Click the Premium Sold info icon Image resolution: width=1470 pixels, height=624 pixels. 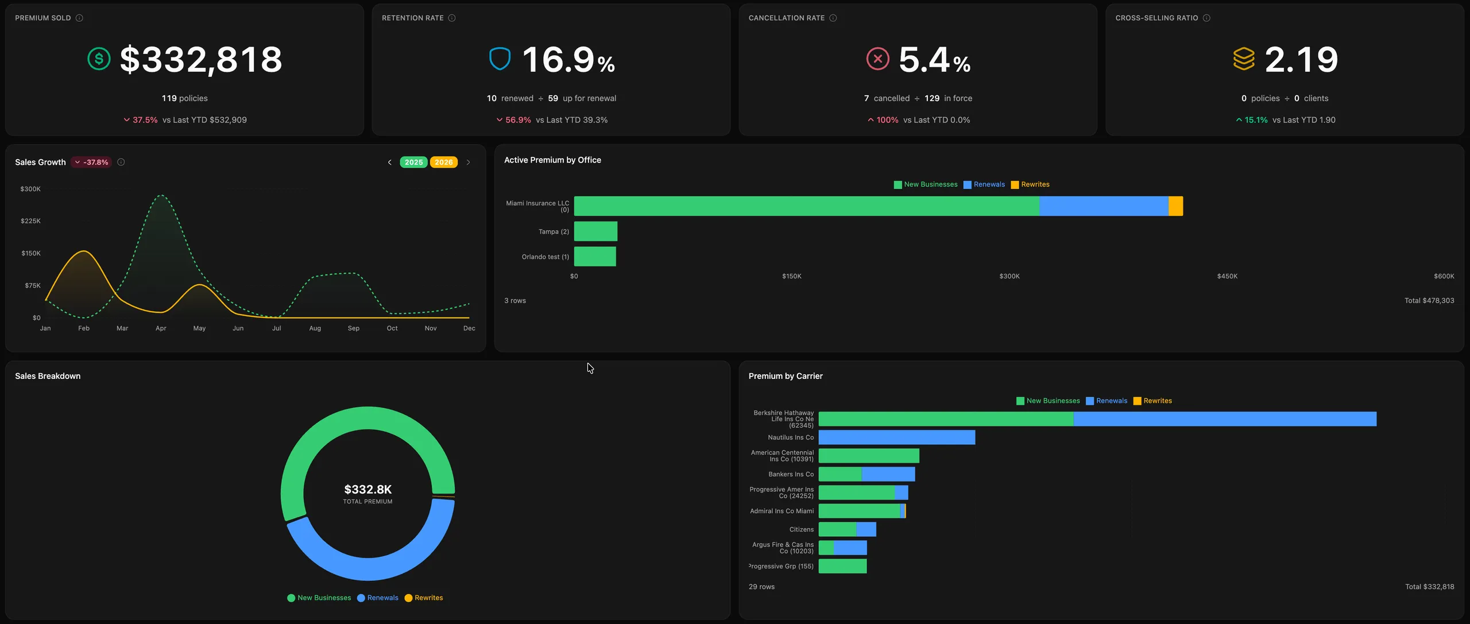click(79, 18)
